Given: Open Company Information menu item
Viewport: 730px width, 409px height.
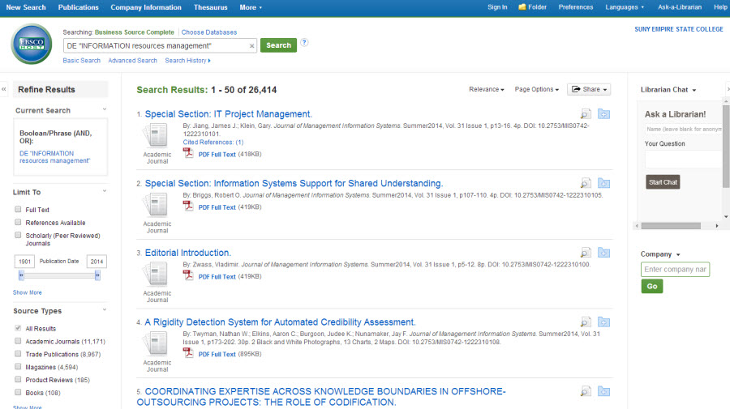Looking at the screenshot, I should pyautogui.click(x=146, y=7).
